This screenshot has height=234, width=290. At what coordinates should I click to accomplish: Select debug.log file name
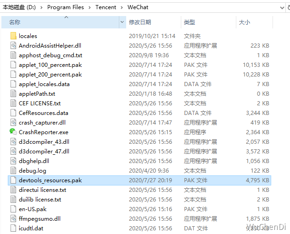point(33,170)
